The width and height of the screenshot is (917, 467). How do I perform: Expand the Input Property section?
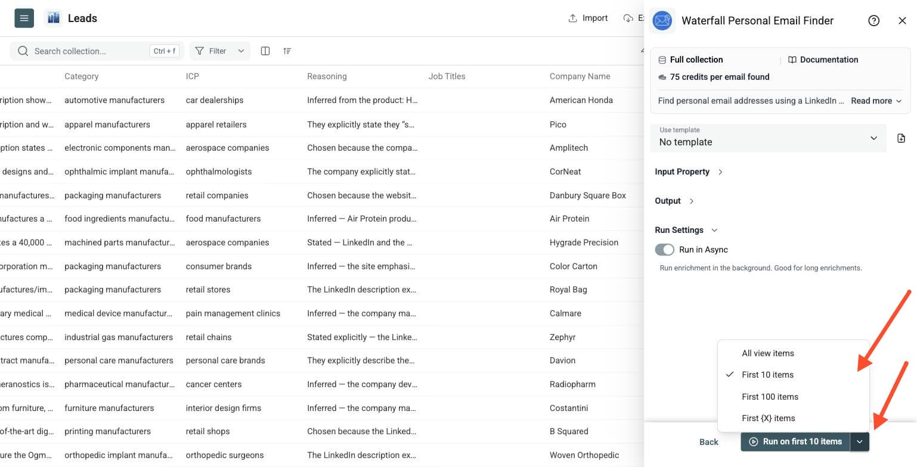point(689,172)
